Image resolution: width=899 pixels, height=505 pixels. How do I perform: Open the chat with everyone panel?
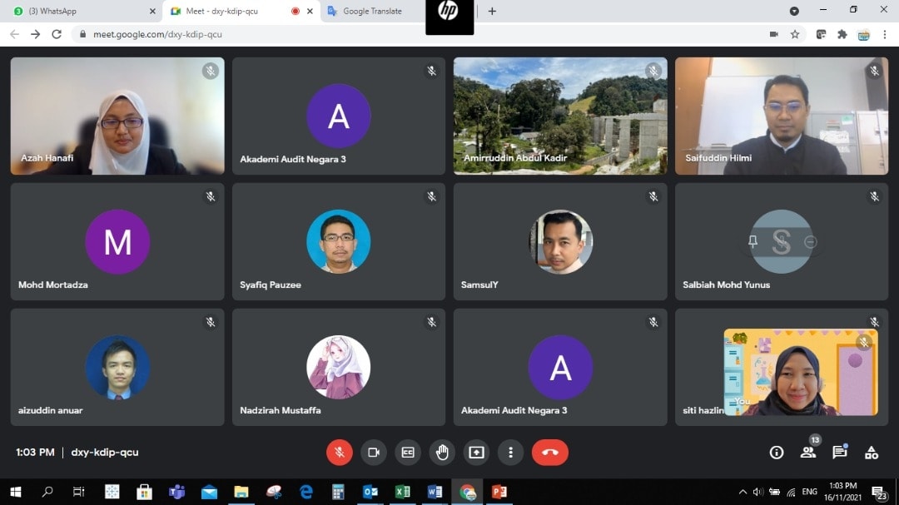[839, 453]
